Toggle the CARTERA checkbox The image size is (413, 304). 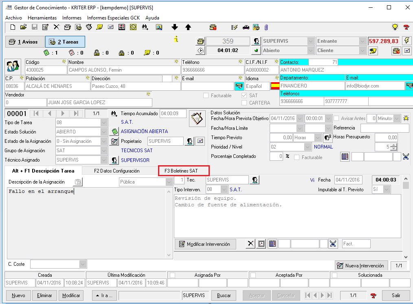coord(244,103)
